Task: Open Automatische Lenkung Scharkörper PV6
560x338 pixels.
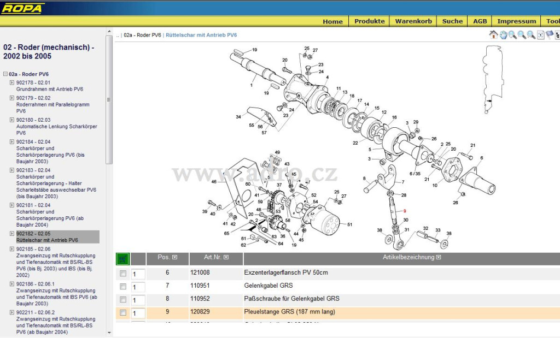Action: pos(56,129)
